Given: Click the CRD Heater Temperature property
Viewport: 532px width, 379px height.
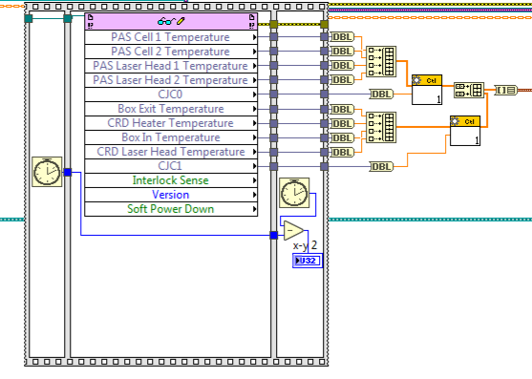Looking at the screenshot, I should click(171, 123).
